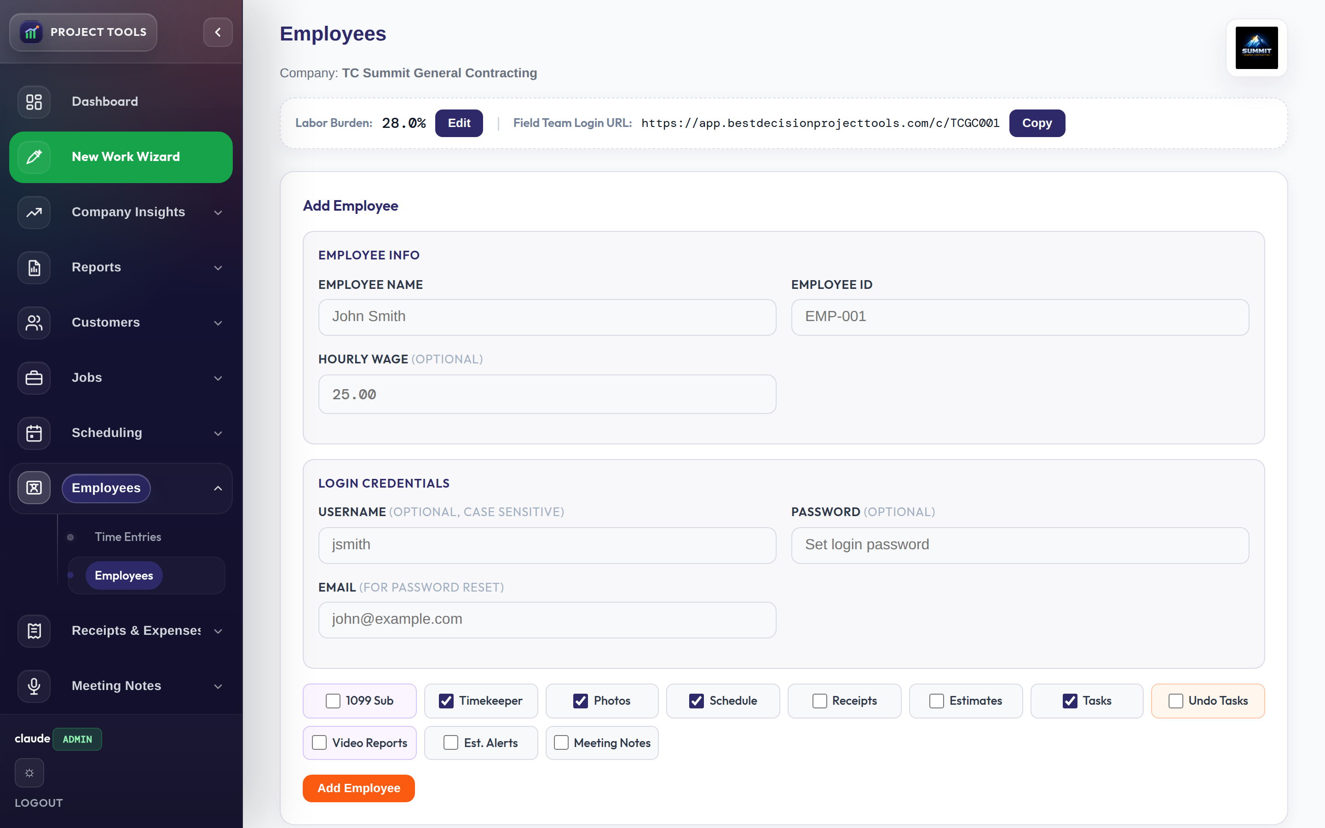Enable the Undo Tasks checkbox
Image resolution: width=1325 pixels, height=828 pixels.
coord(1175,701)
